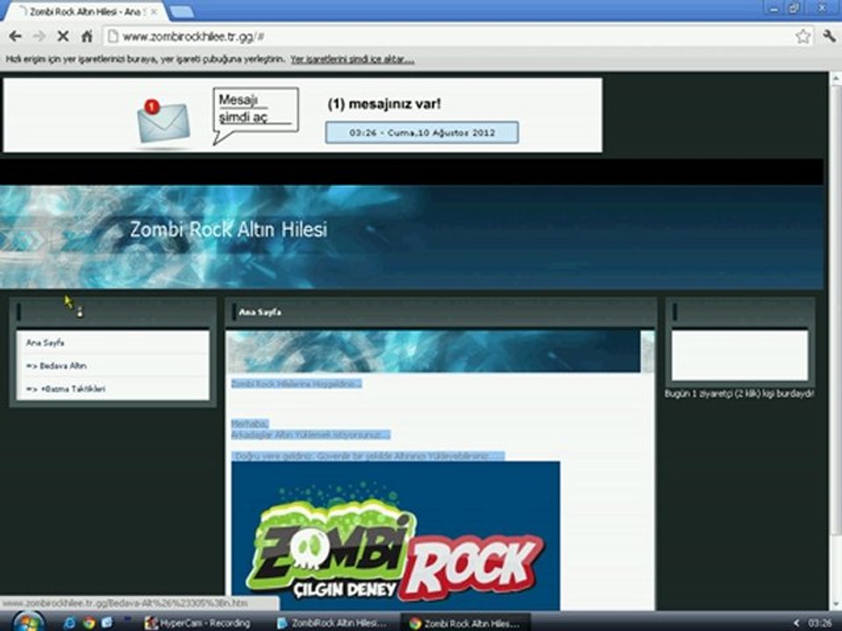Click the scrollbar up arrow
842x631 pixels.
[836, 79]
